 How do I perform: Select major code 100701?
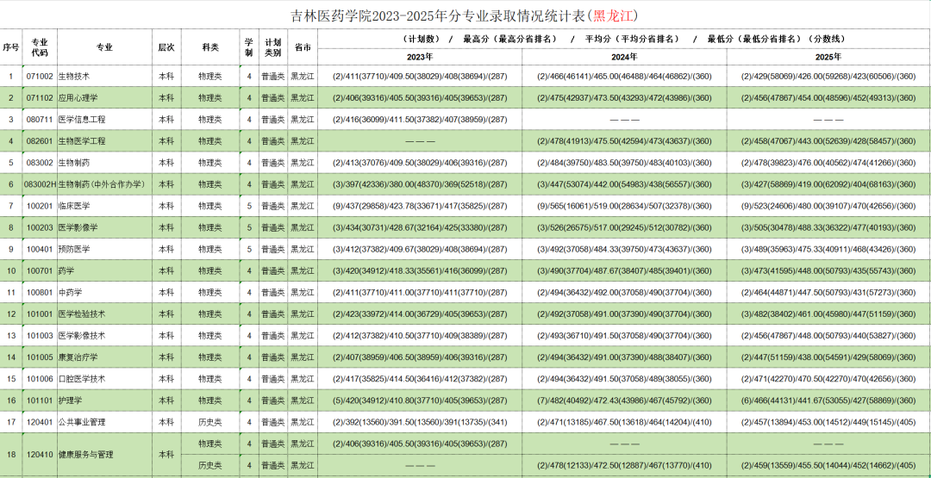[x=40, y=270]
